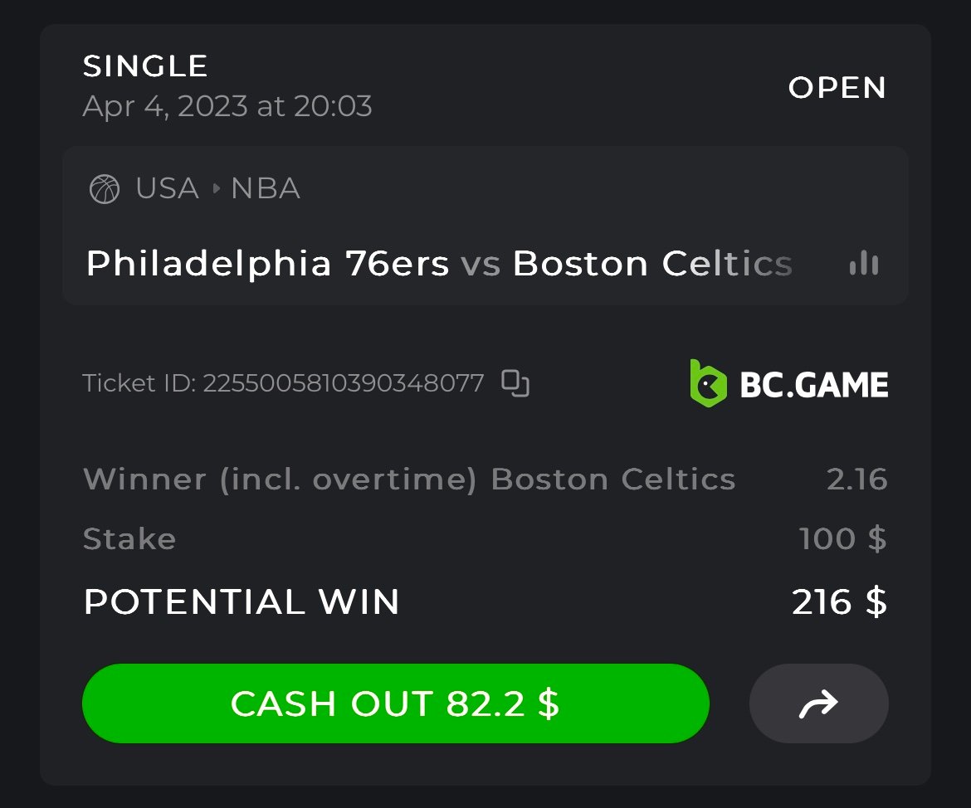Open match statistics bar chart icon

(x=863, y=264)
